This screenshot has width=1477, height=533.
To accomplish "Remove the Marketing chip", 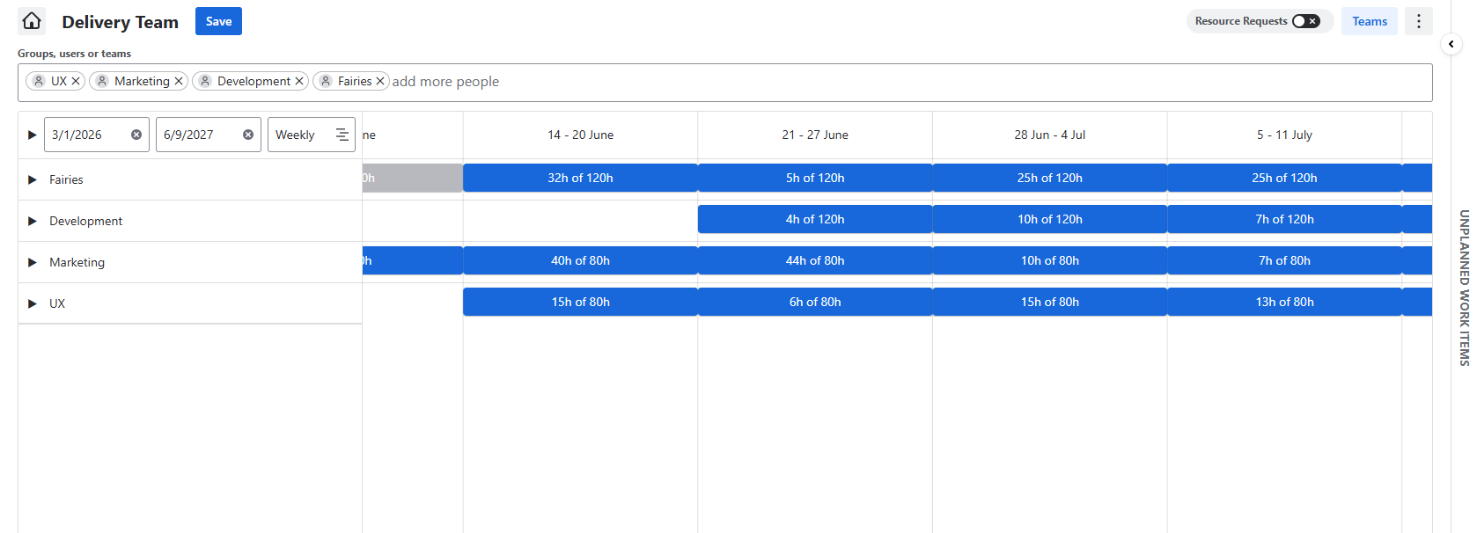I will tap(179, 81).
